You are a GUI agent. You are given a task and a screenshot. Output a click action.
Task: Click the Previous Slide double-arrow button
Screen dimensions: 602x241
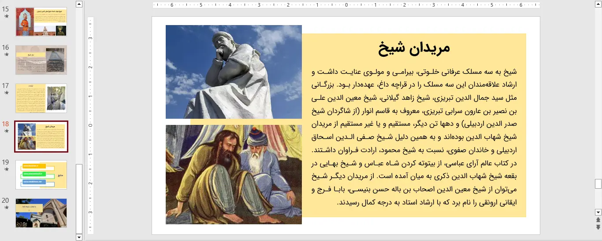(598, 220)
